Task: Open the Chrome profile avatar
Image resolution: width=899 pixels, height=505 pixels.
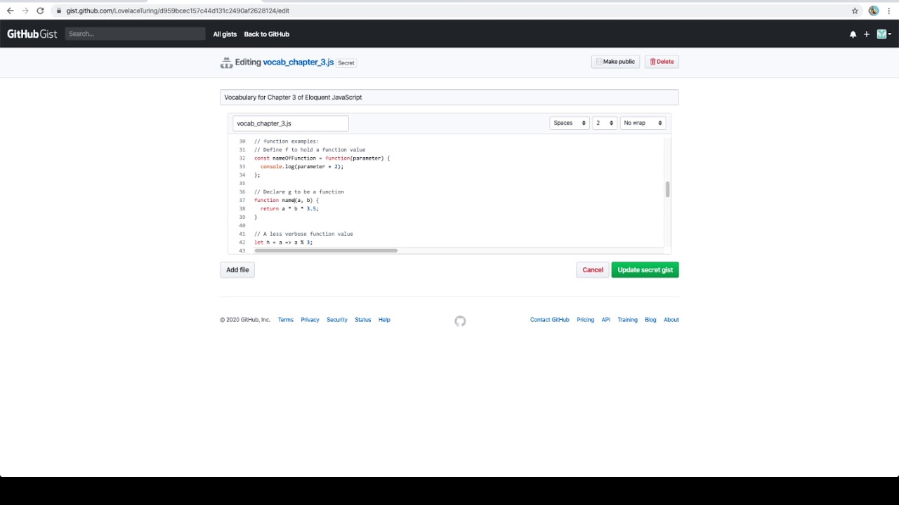Action: [874, 11]
